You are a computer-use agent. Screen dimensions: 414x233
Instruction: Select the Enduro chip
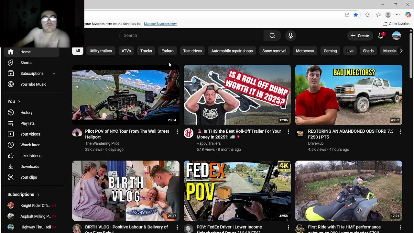[168, 51]
